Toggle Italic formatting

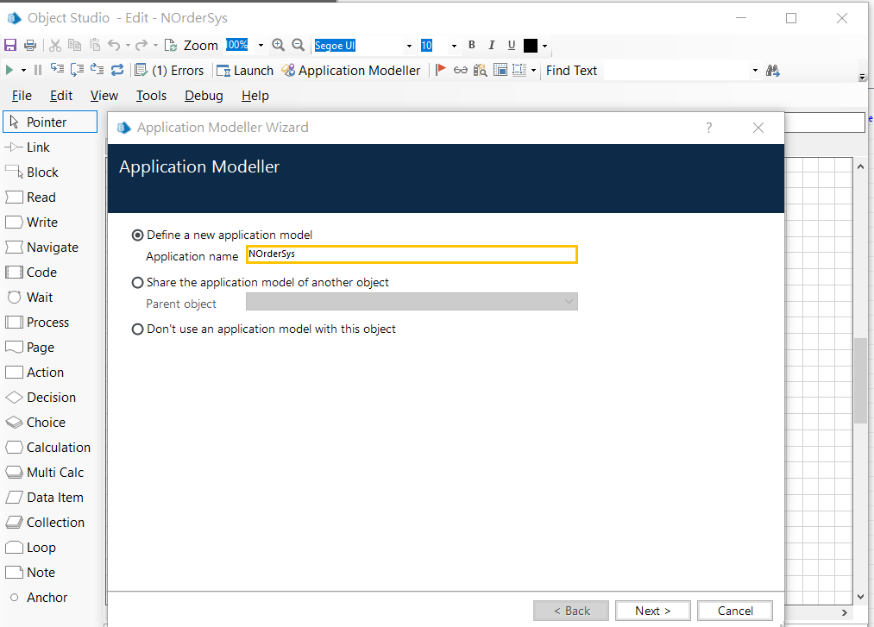point(492,45)
